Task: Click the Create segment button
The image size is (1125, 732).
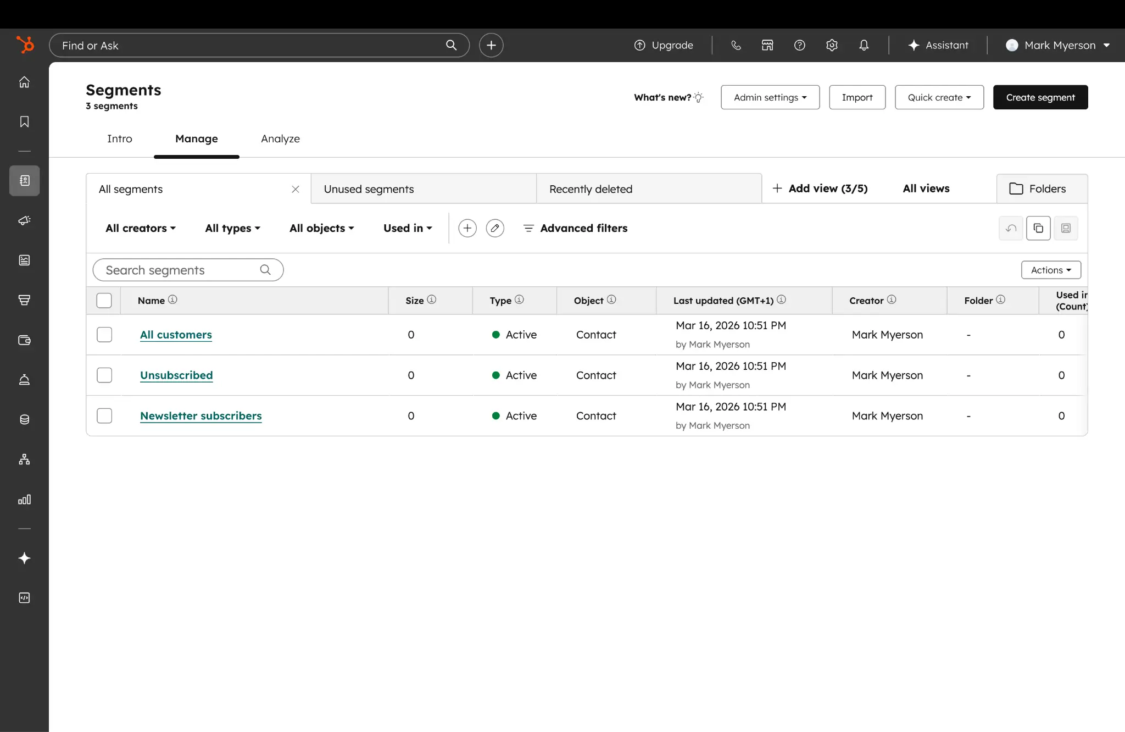Action: click(x=1040, y=97)
